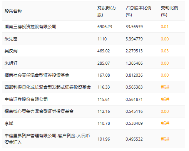Click share ratio 0.495532
Screen dimensions: 189x151
134,139
